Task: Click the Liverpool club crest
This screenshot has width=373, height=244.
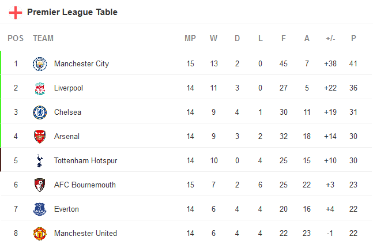Action: click(40, 88)
